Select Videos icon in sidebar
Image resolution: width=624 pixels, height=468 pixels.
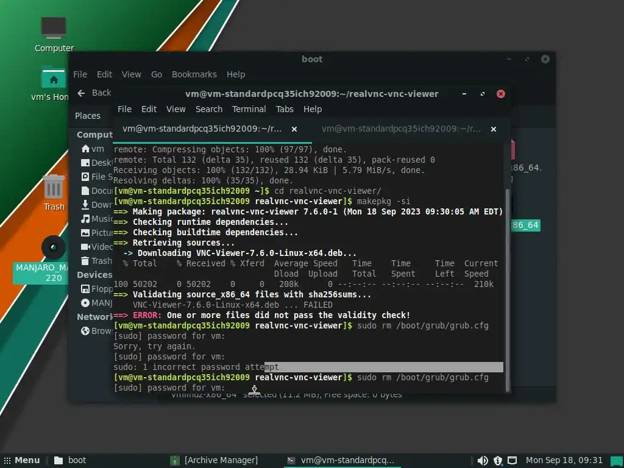85,247
